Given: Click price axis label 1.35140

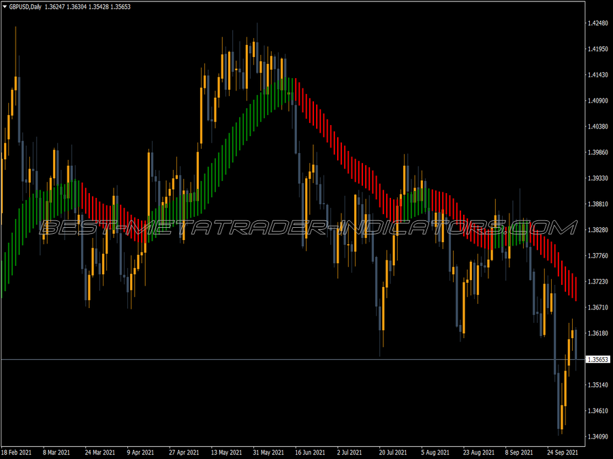Looking at the screenshot, I should [x=598, y=385].
